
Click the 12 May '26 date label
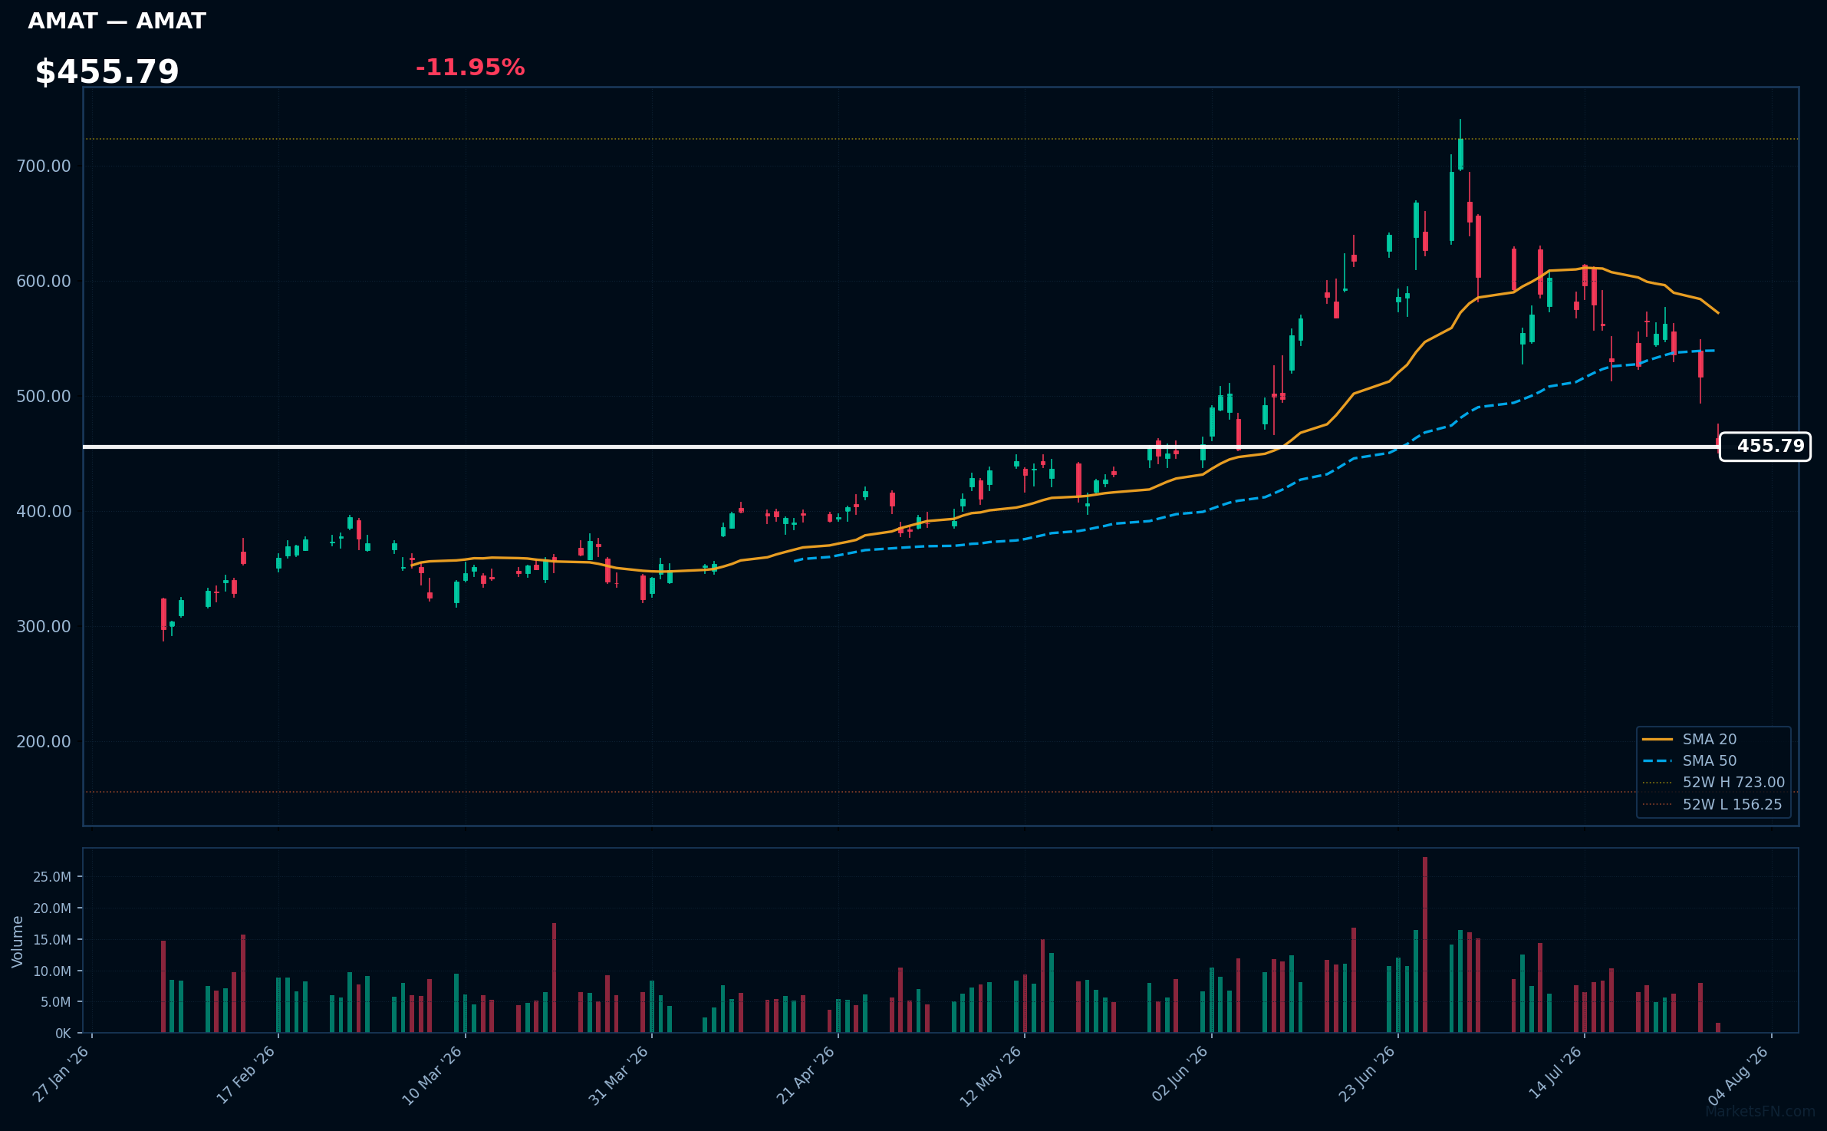(992, 1075)
